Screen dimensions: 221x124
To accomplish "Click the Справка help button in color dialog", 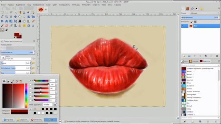I will 8,120.
